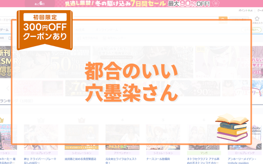
Task: Click the ランキング(1時間) heading
Action: click(x=16, y=101)
